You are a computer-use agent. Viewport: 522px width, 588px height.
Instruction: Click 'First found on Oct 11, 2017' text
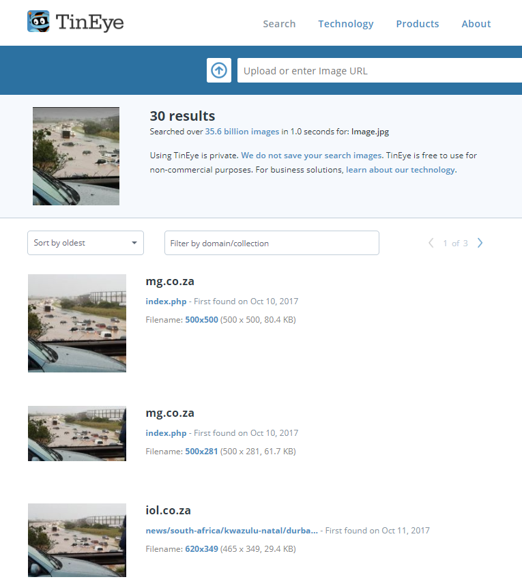[377, 531]
